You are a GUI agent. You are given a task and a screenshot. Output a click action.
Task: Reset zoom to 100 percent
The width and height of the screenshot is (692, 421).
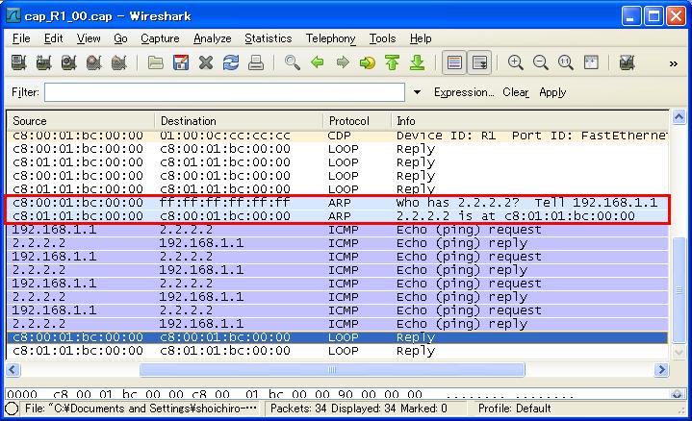tap(565, 62)
